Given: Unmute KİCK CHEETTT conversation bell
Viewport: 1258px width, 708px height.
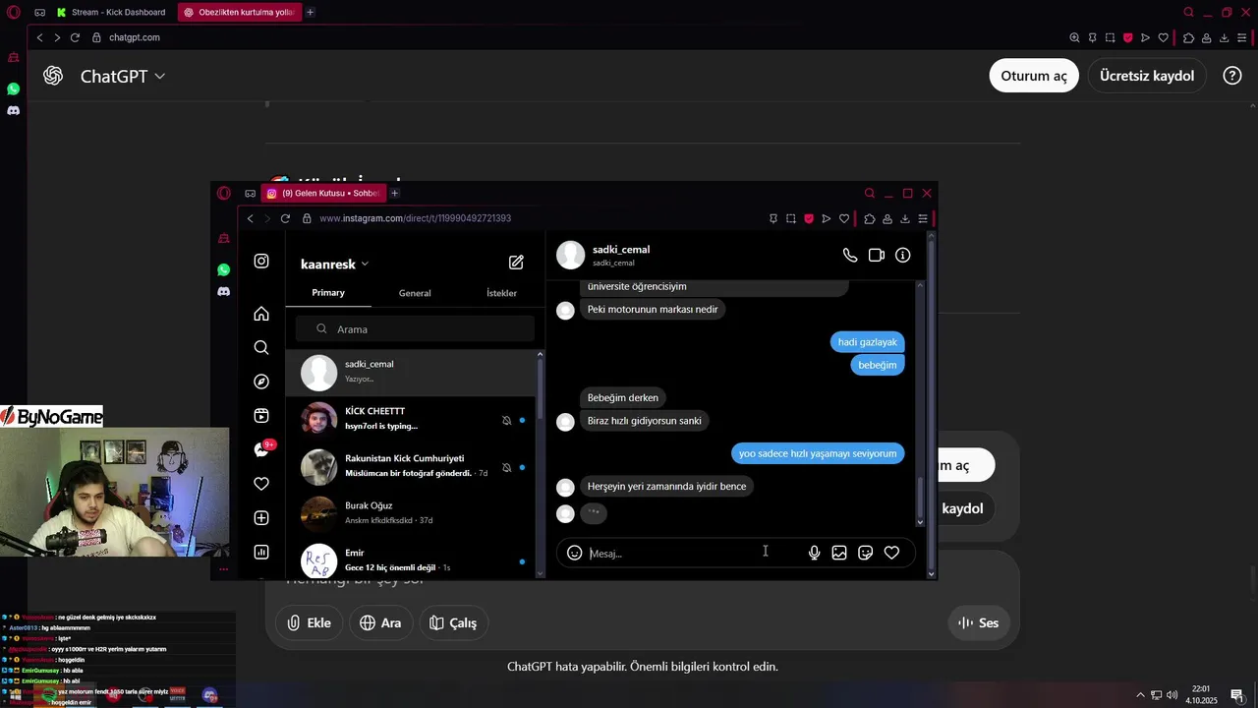Looking at the screenshot, I should tap(507, 420).
